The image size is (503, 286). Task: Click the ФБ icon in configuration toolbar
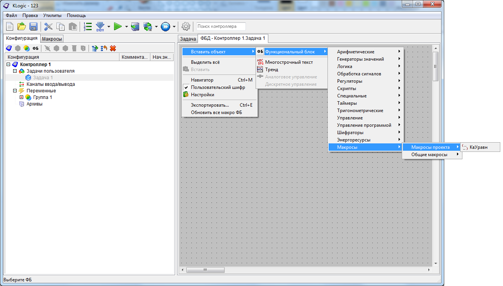[36, 48]
